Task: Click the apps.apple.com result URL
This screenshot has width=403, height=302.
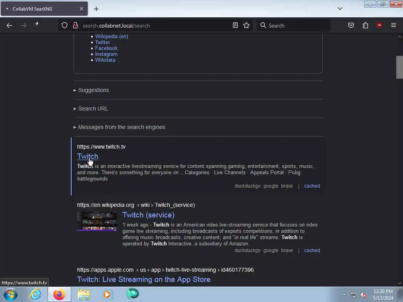Action: 165,270
